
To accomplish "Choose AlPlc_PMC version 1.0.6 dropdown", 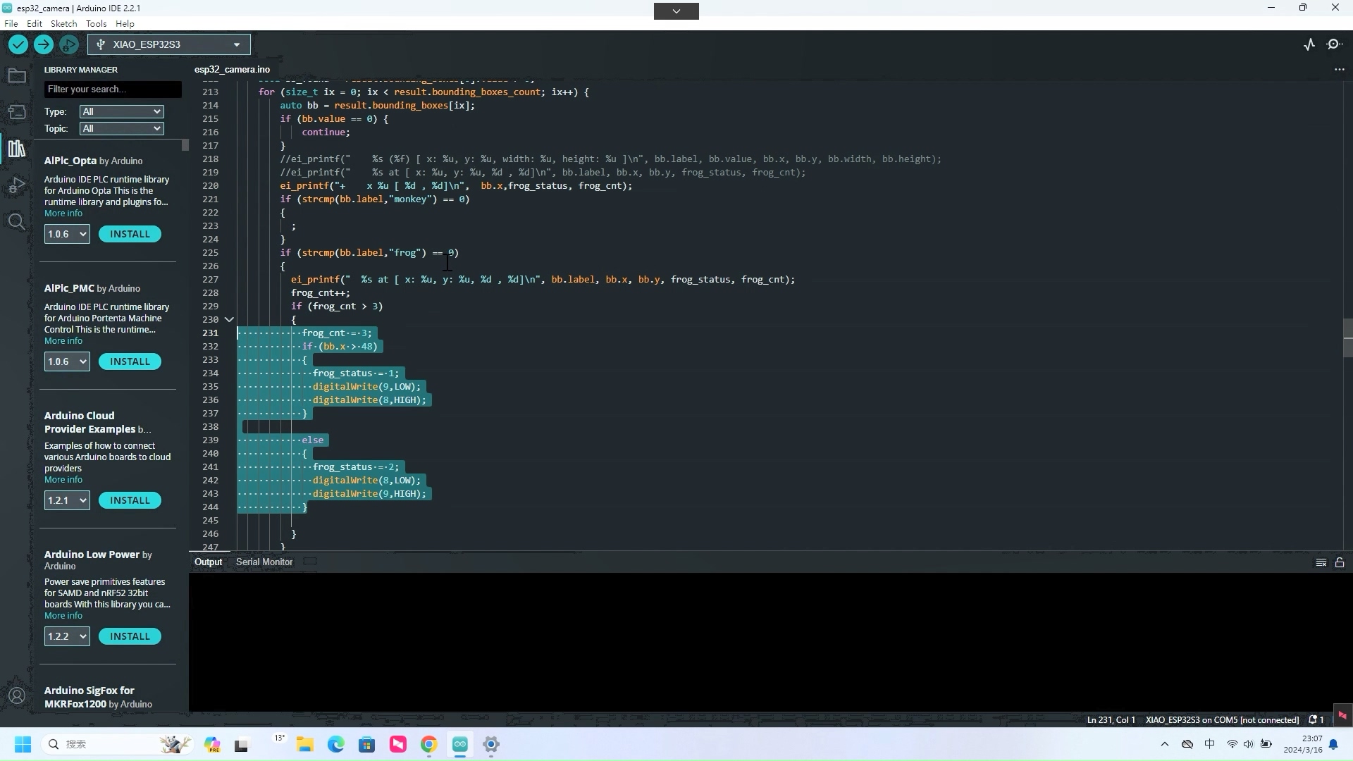I will 67,361.
